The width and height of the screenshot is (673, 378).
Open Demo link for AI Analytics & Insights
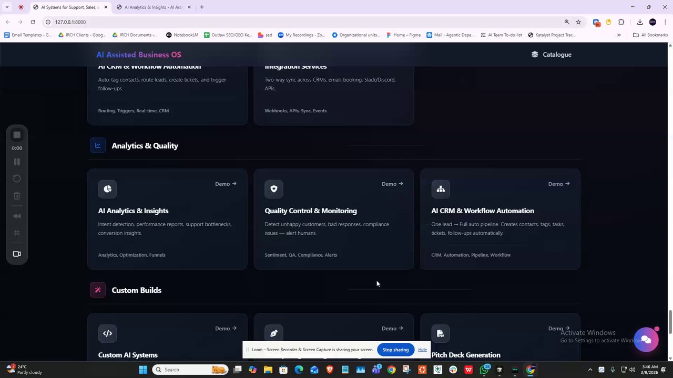point(226,184)
